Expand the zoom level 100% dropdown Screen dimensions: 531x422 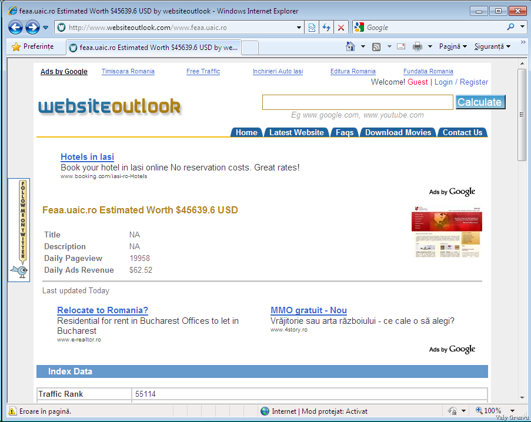(513, 411)
